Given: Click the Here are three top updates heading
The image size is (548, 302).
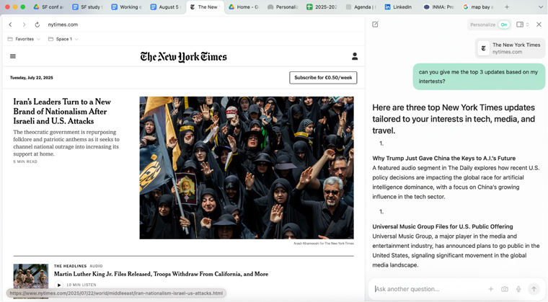Looking at the screenshot, I should tap(454, 119).
